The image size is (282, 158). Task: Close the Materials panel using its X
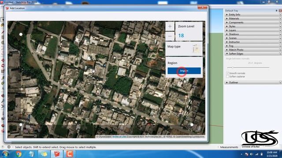[x=280, y=18]
